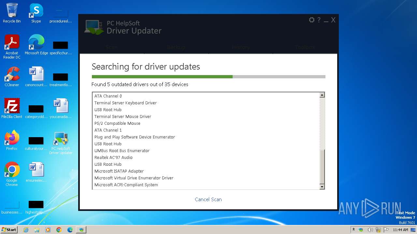The image size is (417, 234).
Task: Open the Driver Updater settings gear
Action: tap(312, 20)
